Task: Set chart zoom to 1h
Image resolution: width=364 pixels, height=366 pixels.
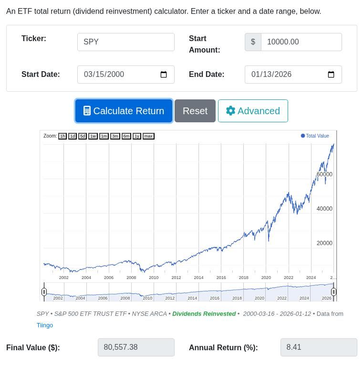Action: point(62,136)
